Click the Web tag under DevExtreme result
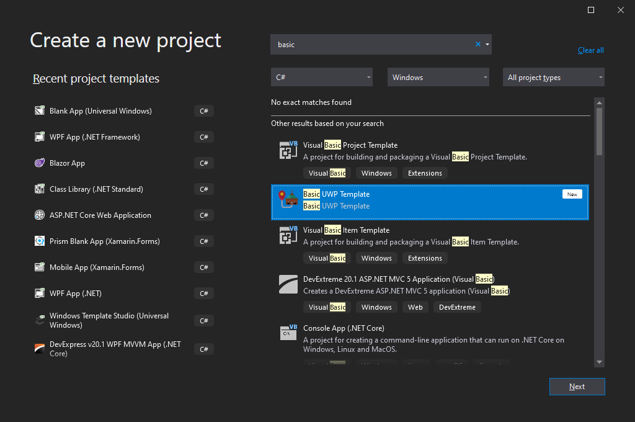Viewport: 635px width, 422px height. [415, 307]
